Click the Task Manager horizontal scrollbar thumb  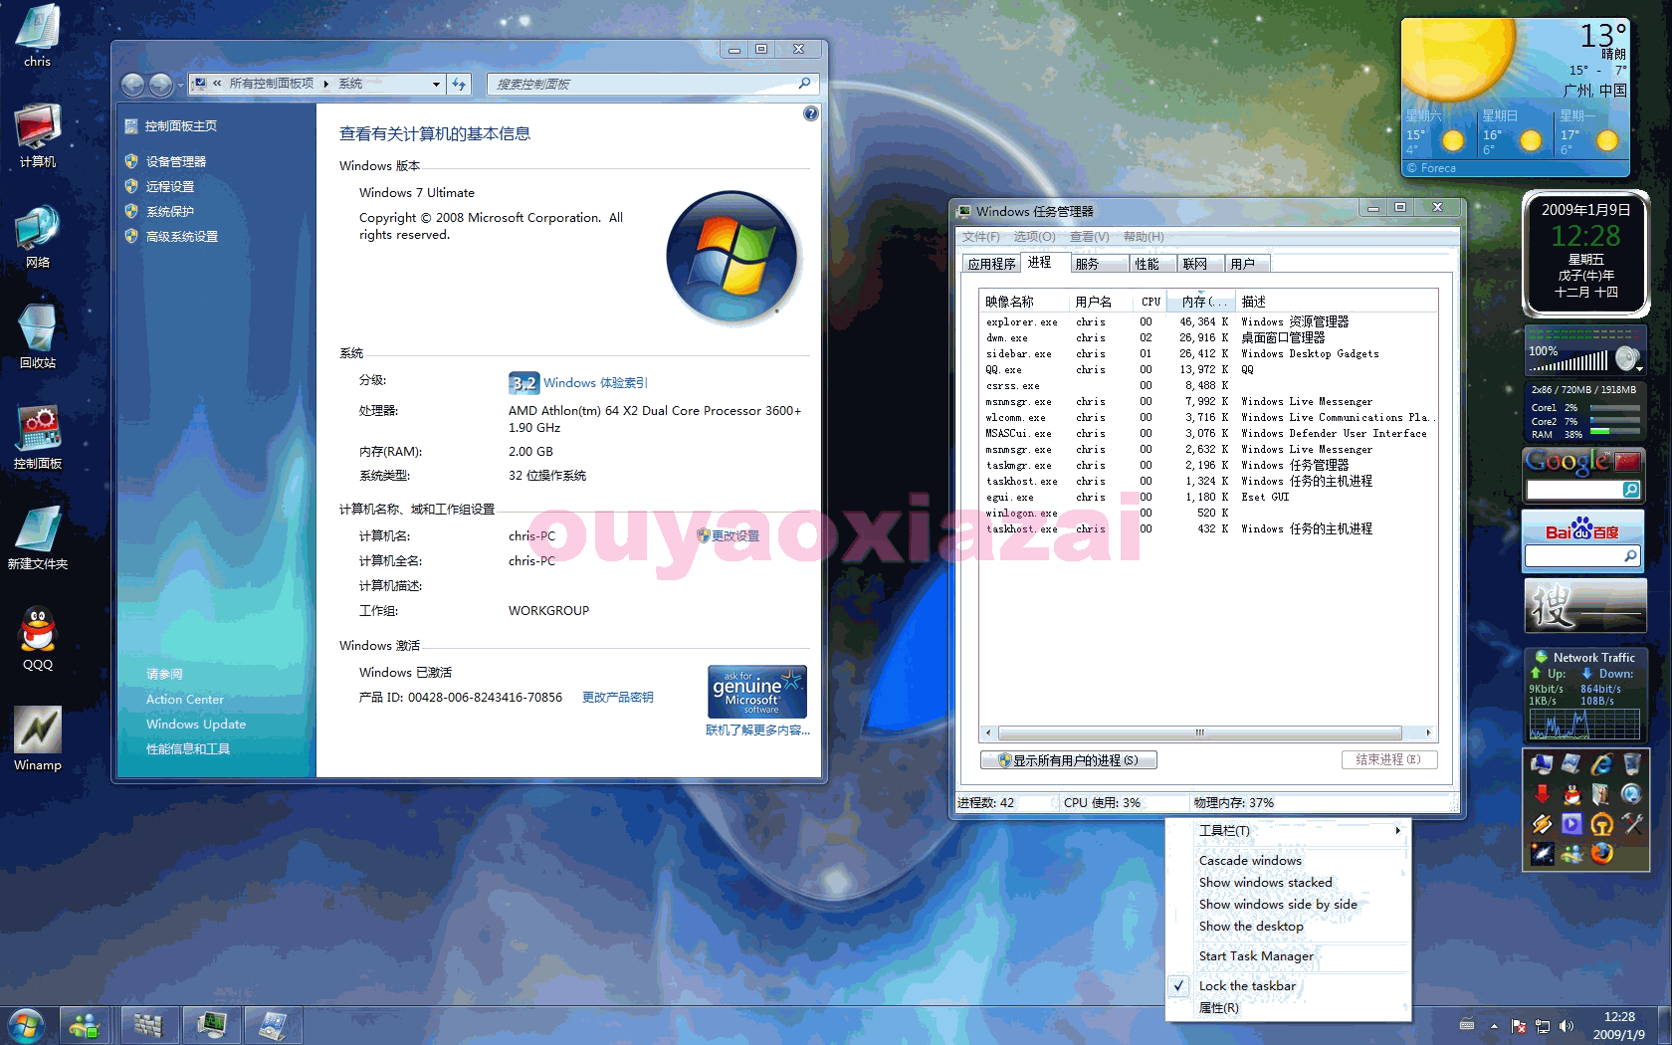pos(1200,732)
